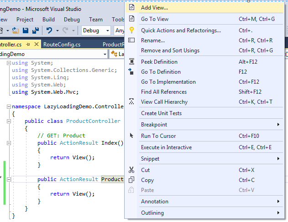Select Go To Definition entry
Image resolution: width=288 pixels, height=222 pixels.
[x=204, y=72]
